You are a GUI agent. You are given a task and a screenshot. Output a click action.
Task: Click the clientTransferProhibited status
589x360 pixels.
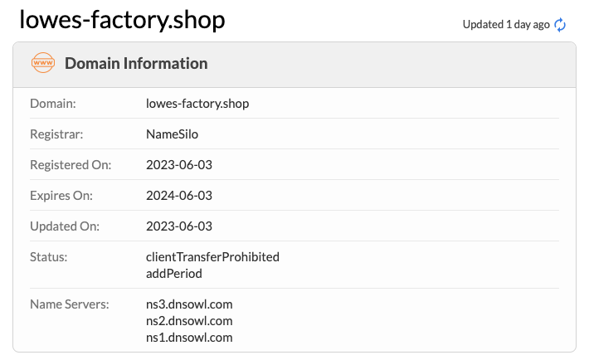212,256
